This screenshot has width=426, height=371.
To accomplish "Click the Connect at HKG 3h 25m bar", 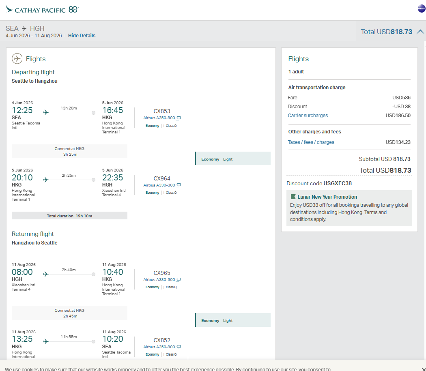I will pyautogui.click(x=69, y=151).
